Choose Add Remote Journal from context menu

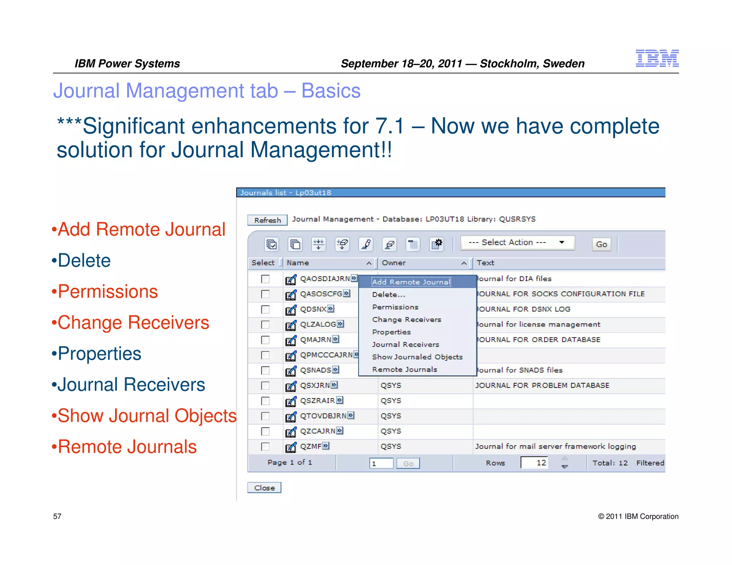(x=417, y=282)
